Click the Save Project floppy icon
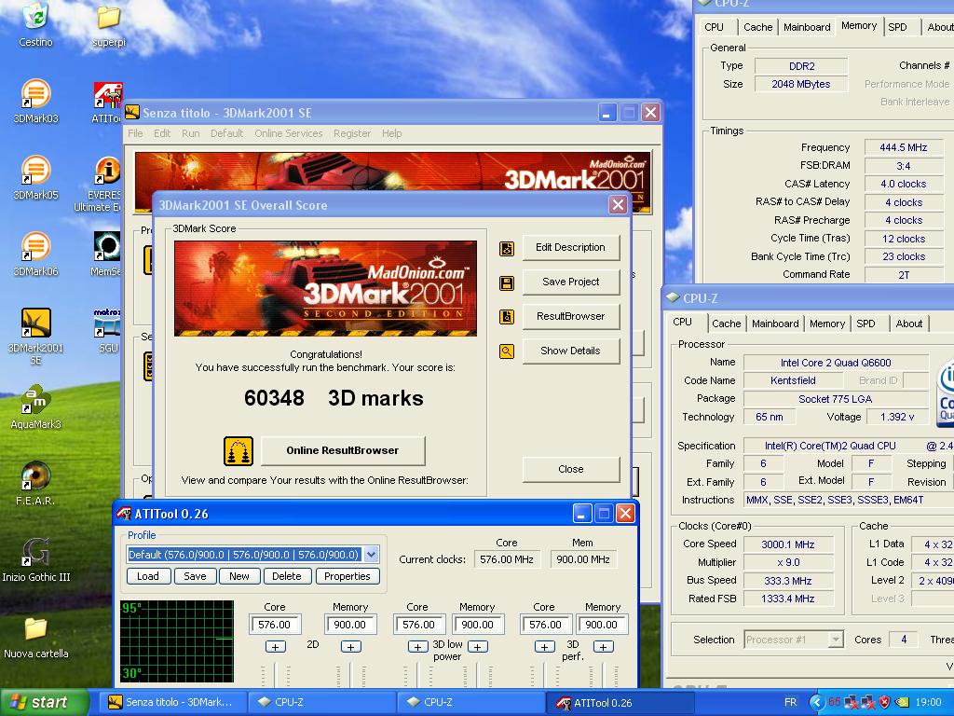 click(x=506, y=283)
